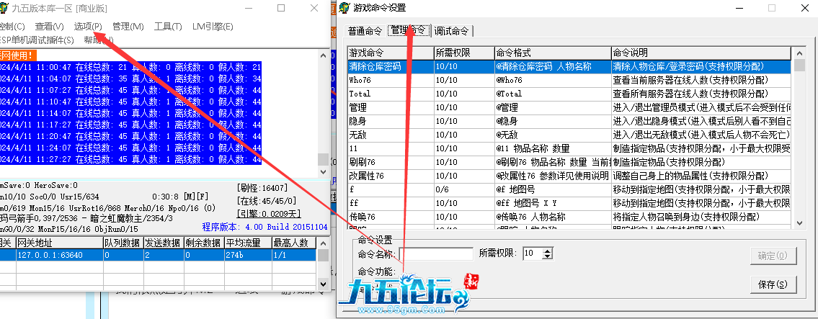818x319 pixels.
Task: Select the command named 11
Action: pos(391,148)
